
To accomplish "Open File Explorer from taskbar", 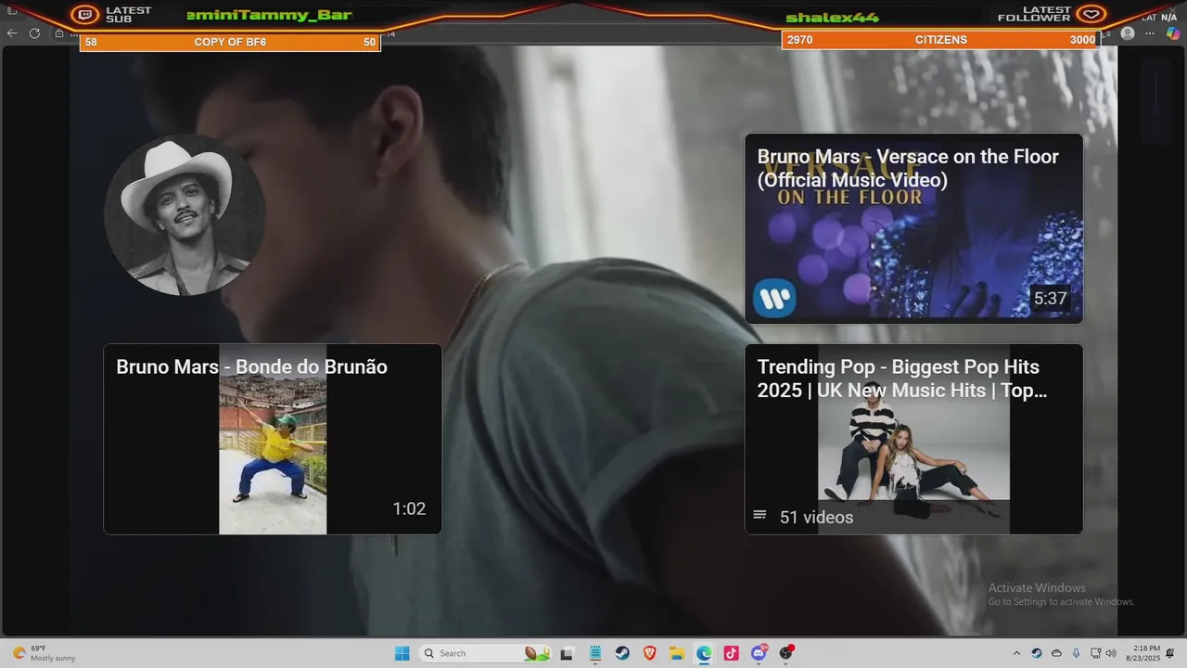I will (x=677, y=653).
